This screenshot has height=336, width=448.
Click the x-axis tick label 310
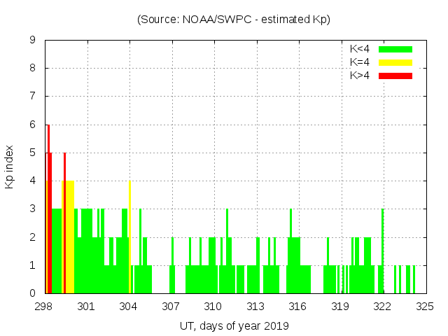point(213,306)
